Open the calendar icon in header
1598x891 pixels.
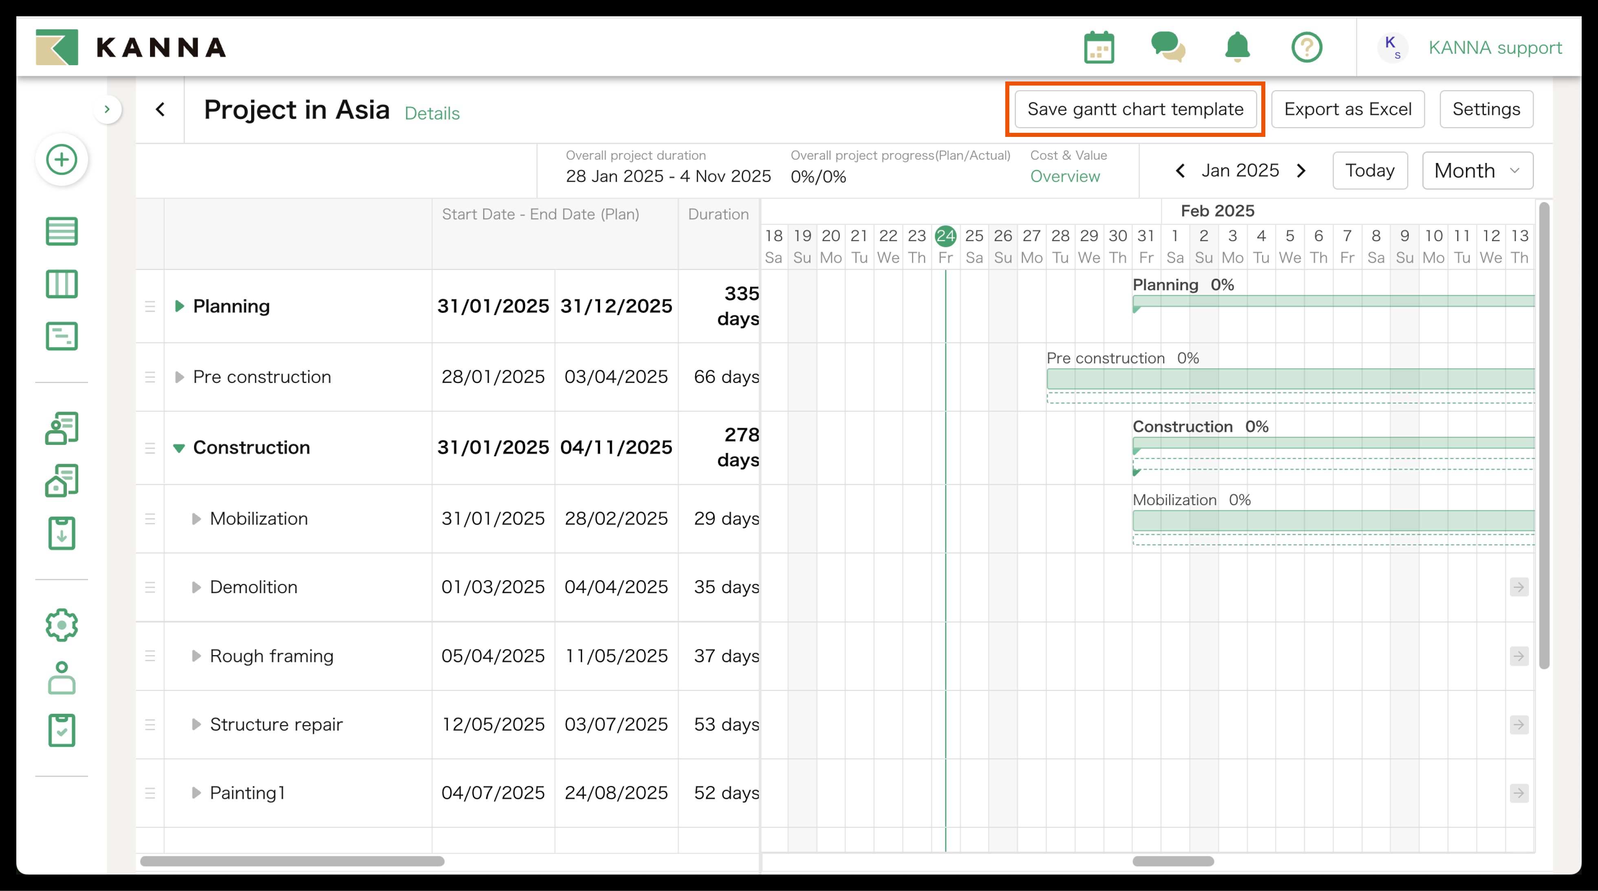(1099, 47)
